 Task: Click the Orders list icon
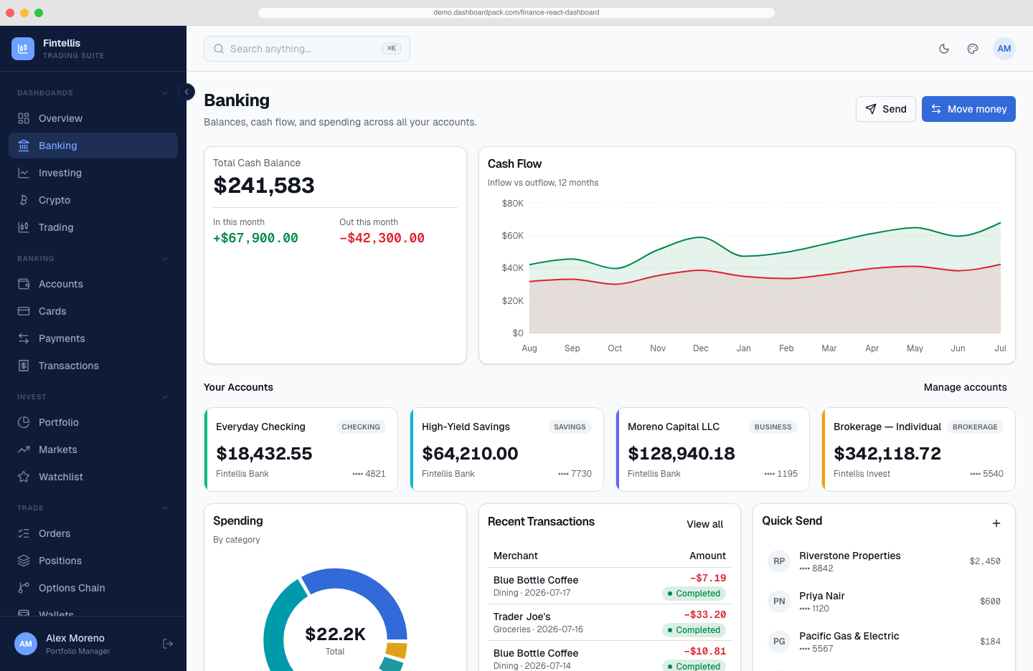(x=24, y=533)
